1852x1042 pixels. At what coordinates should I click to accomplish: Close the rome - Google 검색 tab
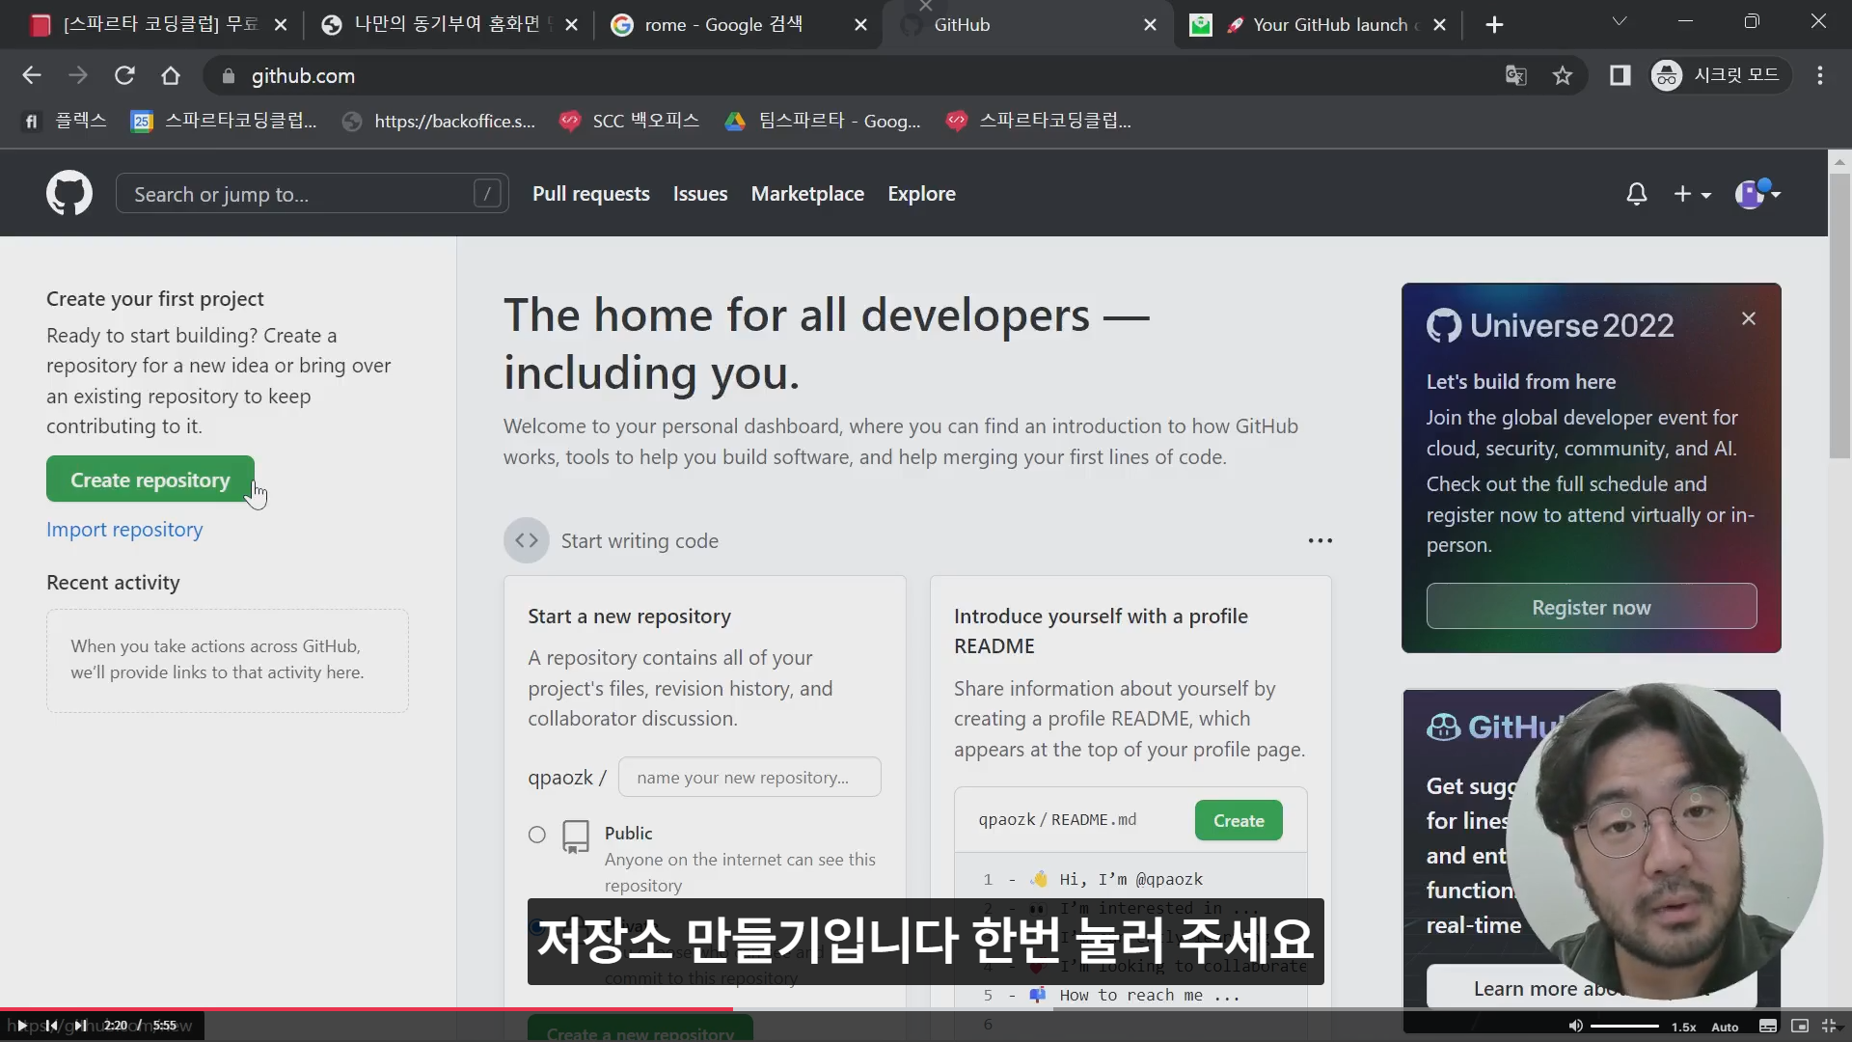click(860, 25)
